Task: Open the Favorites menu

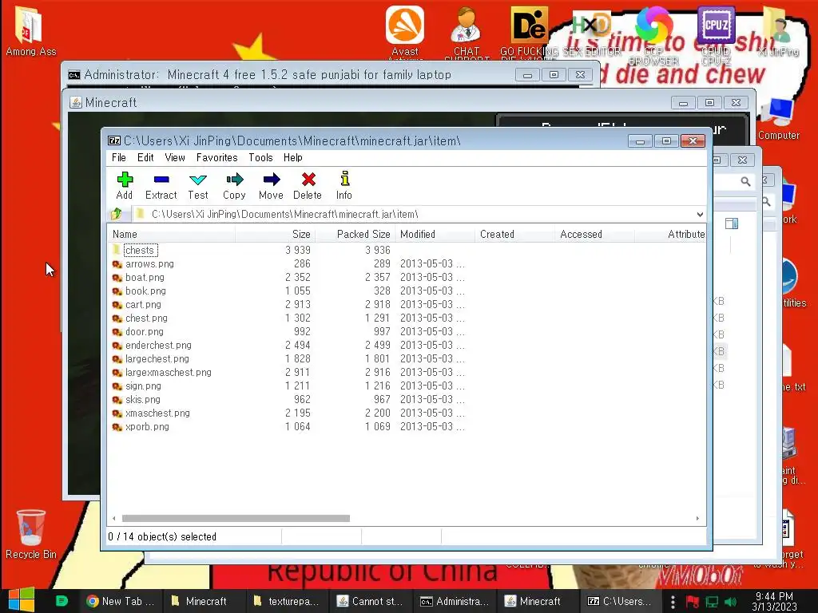Action: pos(216,157)
